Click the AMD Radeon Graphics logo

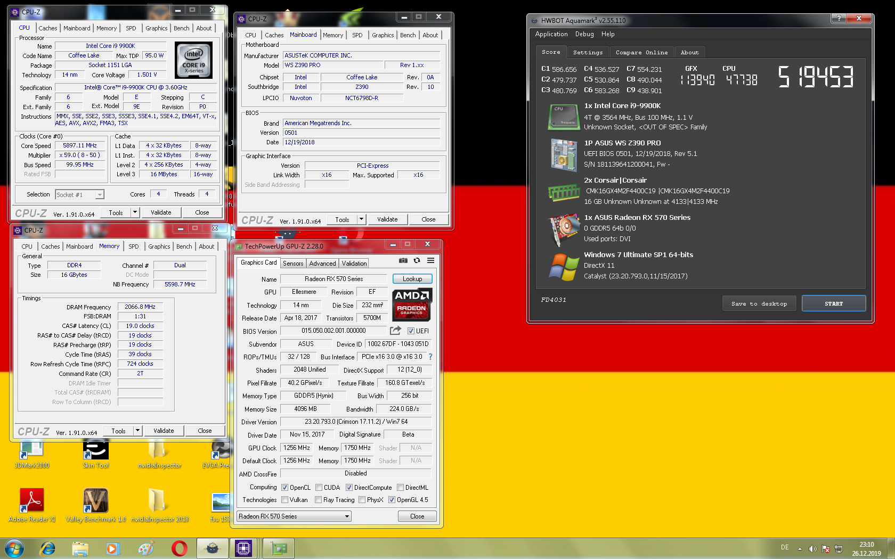click(x=412, y=305)
